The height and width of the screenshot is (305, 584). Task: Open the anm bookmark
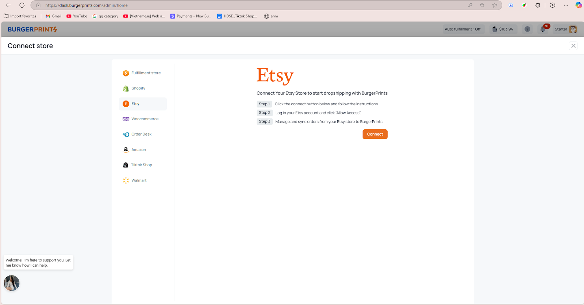point(271,16)
